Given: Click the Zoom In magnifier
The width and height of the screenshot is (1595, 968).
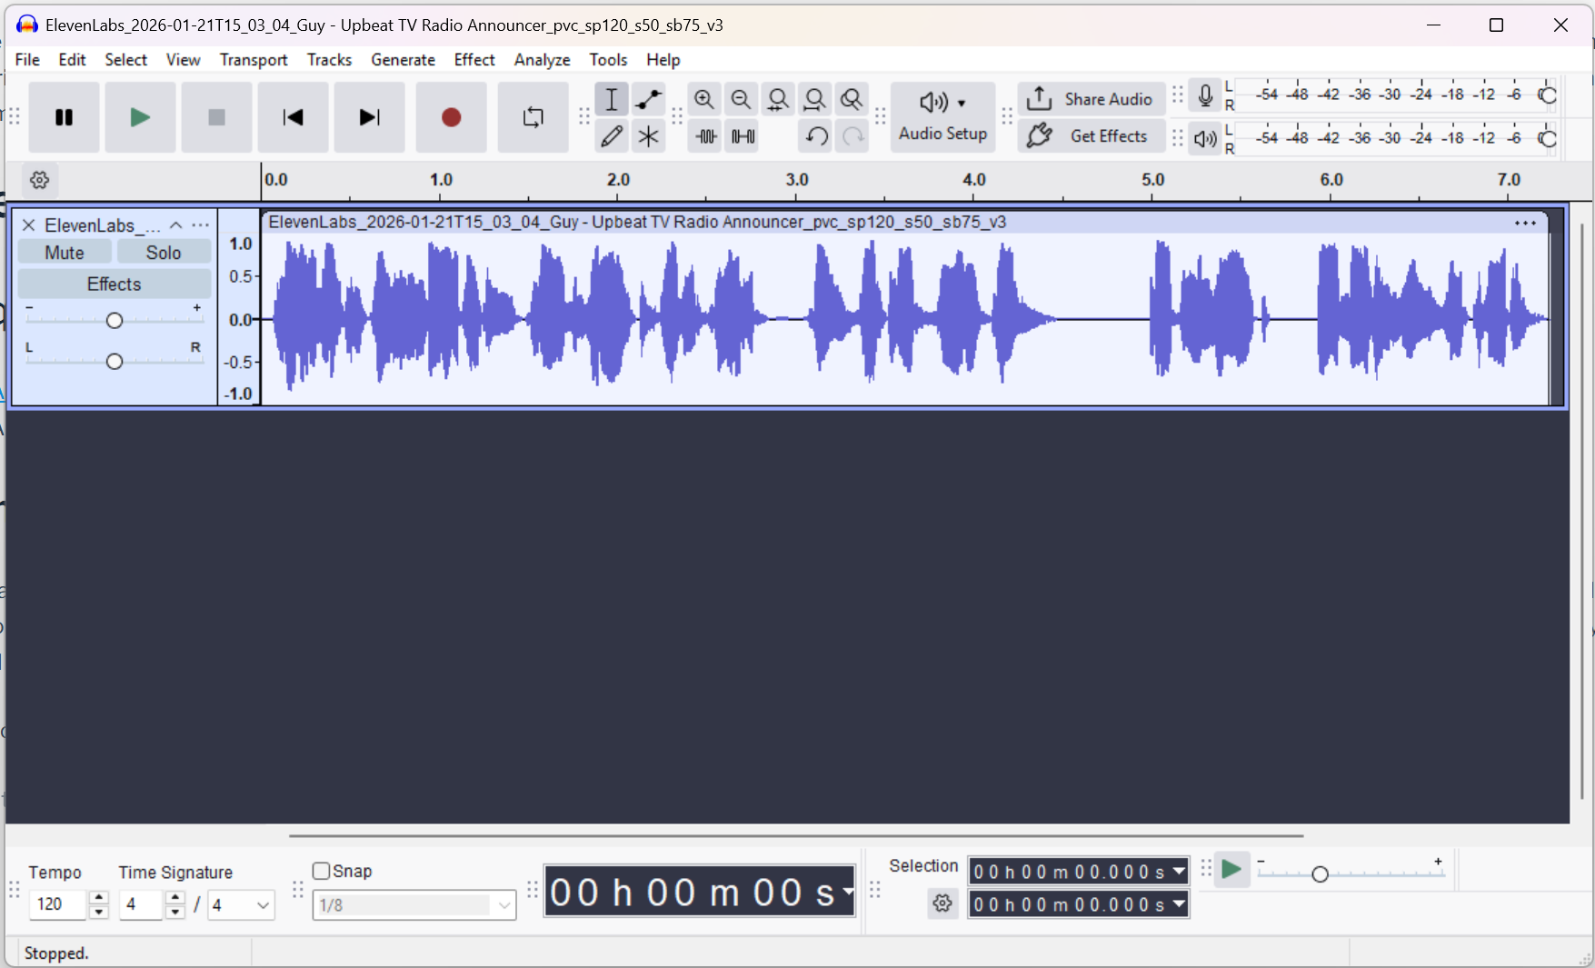Looking at the screenshot, I should pyautogui.click(x=704, y=99).
